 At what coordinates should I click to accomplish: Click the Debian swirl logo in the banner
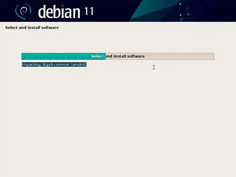[23, 12]
